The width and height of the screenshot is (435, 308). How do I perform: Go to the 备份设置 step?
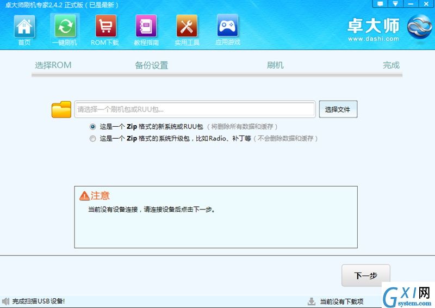click(x=152, y=65)
